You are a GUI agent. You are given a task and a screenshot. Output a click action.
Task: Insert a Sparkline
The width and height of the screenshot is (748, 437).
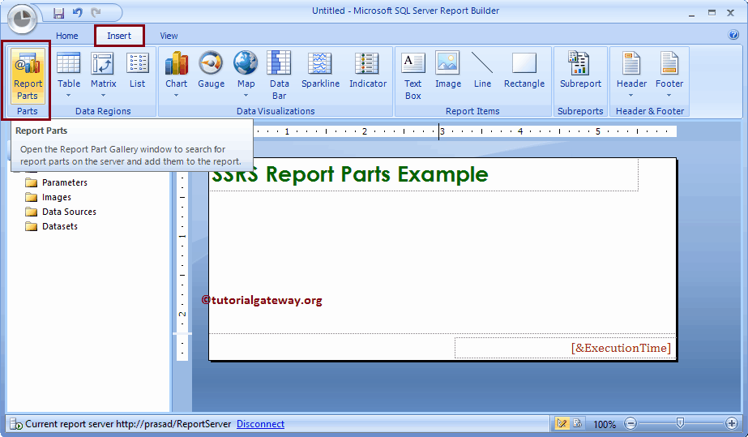click(x=320, y=71)
